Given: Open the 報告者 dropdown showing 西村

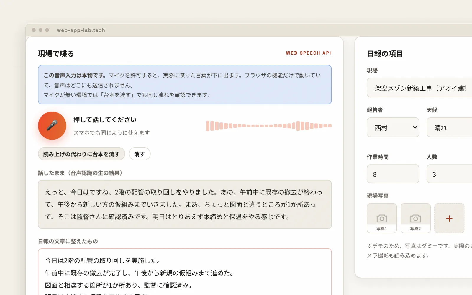Looking at the screenshot, I should click(x=393, y=127).
